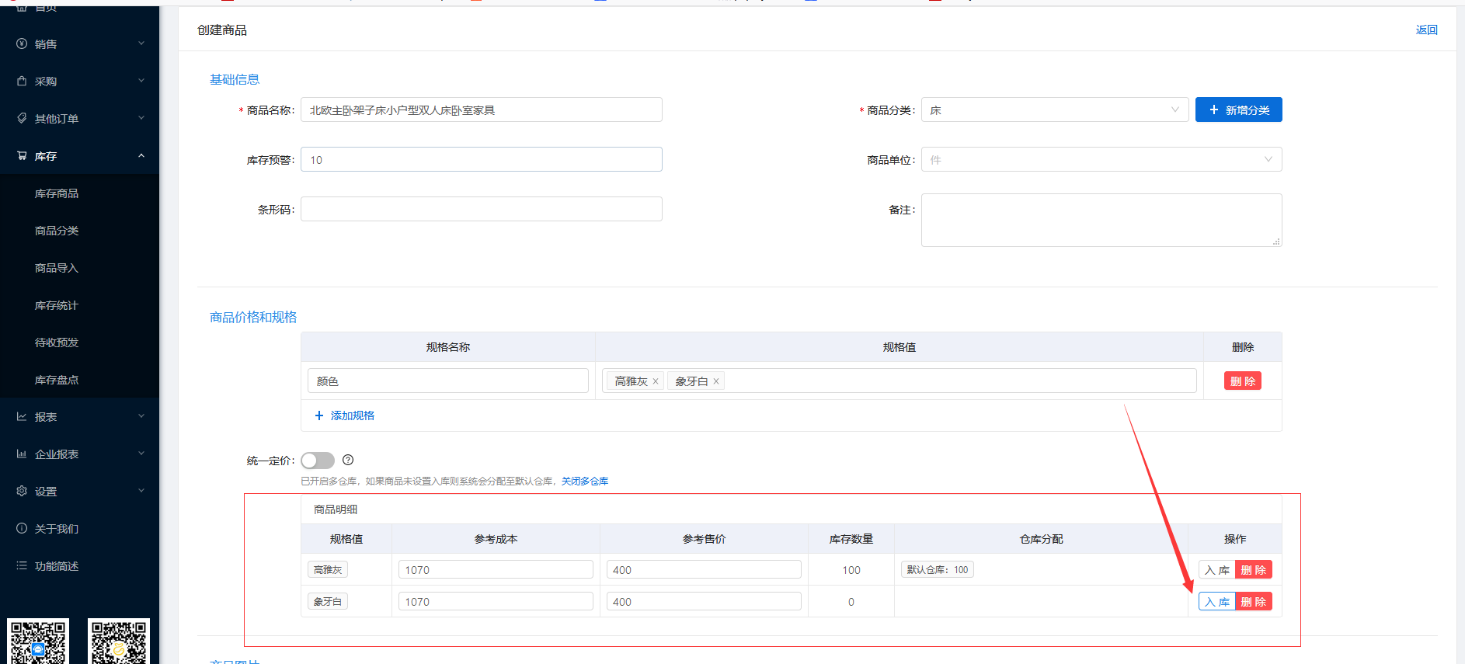Click the 采购 shopping bag icon
This screenshot has width=1465, height=664.
(x=22, y=82)
